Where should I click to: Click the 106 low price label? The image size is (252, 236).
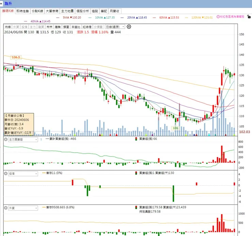pyautogui.click(x=175, y=128)
